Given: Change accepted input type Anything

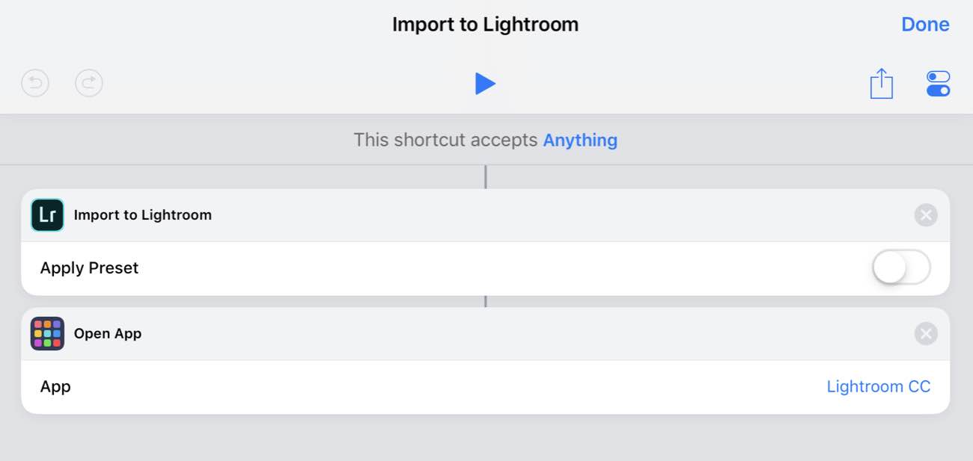Looking at the screenshot, I should 580,140.
